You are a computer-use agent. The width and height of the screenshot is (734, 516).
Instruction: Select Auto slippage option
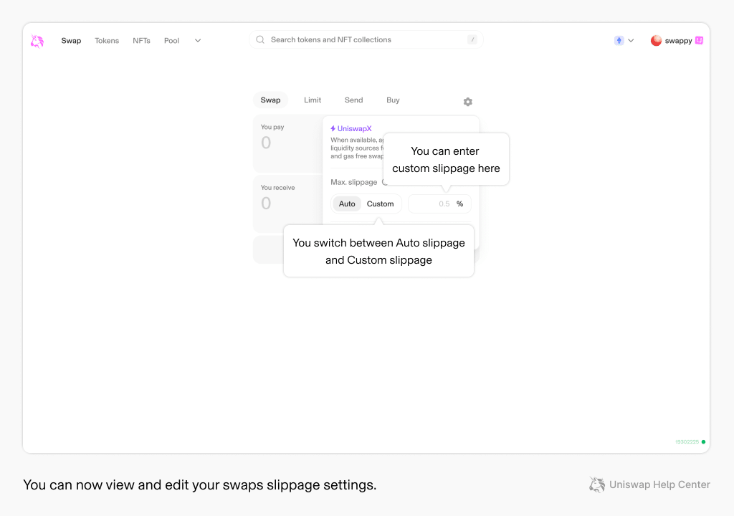click(x=347, y=204)
